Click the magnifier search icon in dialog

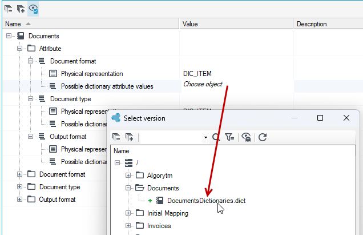click(216, 137)
